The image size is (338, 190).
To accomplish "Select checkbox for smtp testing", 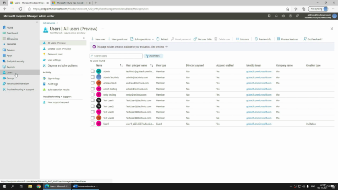I will (x=92, y=94).
